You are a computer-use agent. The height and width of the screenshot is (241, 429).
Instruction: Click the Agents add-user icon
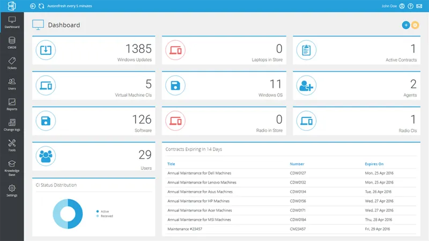pos(306,86)
